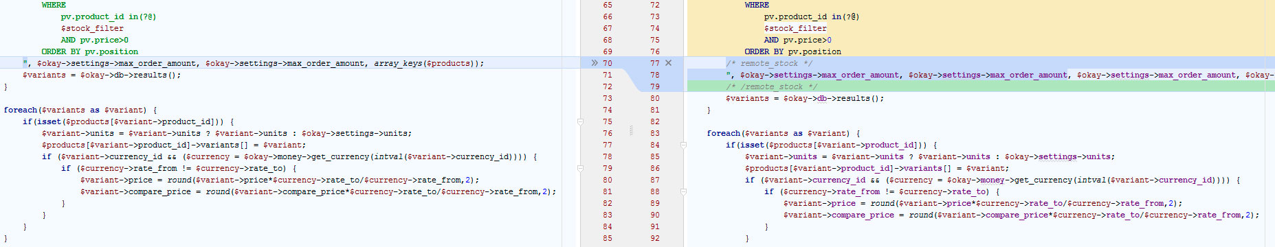Place the cursor on AND pv.price>0 in the right pane
The height and width of the screenshot is (247, 1275).
click(x=798, y=40)
